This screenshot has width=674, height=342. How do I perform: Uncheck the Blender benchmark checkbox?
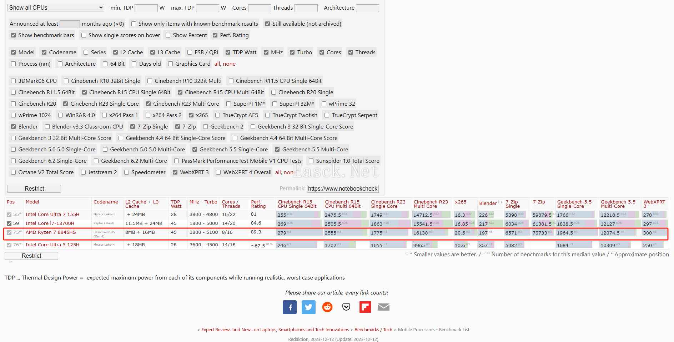point(13,127)
